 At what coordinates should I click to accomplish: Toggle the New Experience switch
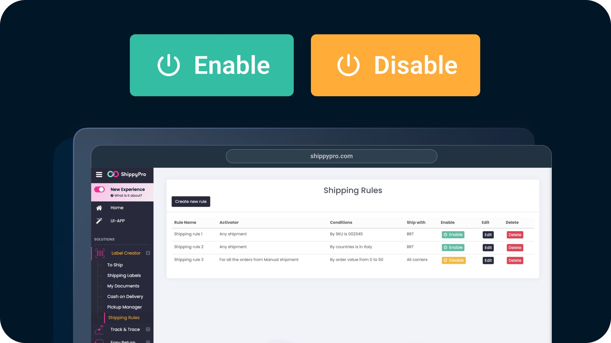99,190
